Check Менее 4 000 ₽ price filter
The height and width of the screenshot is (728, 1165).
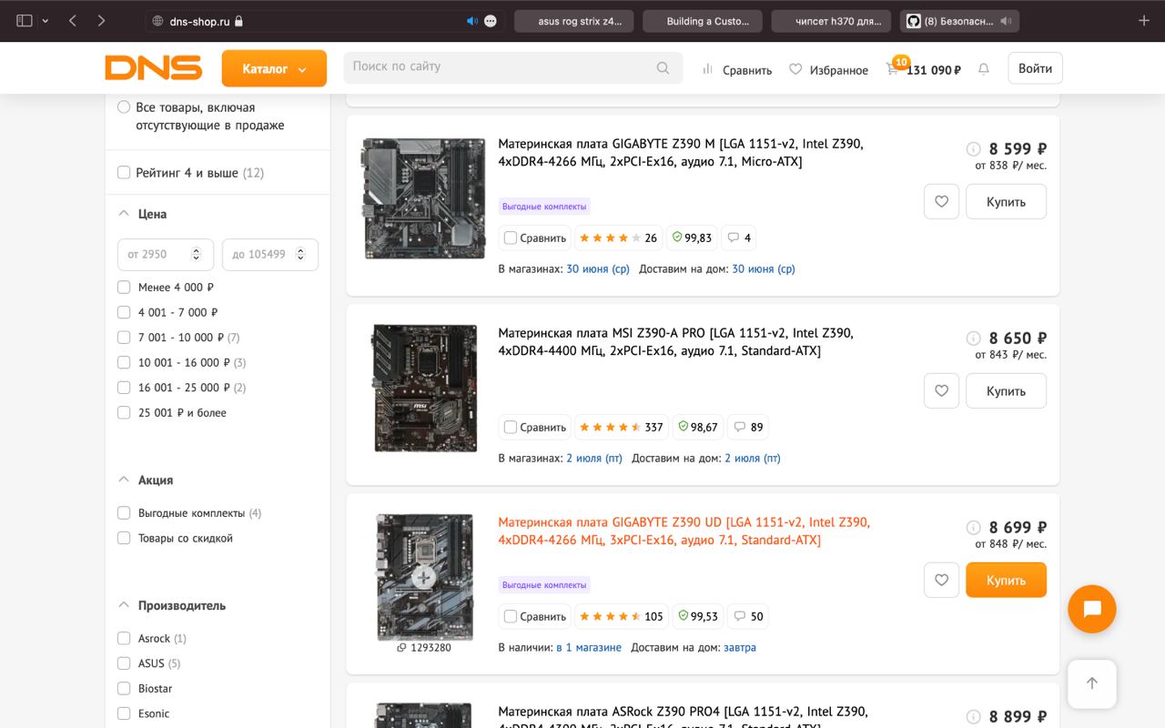coord(124,287)
